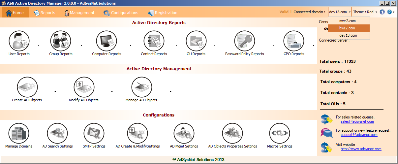Switch to the Reports tab
This screenshot has height=164, width=398.
44,13
